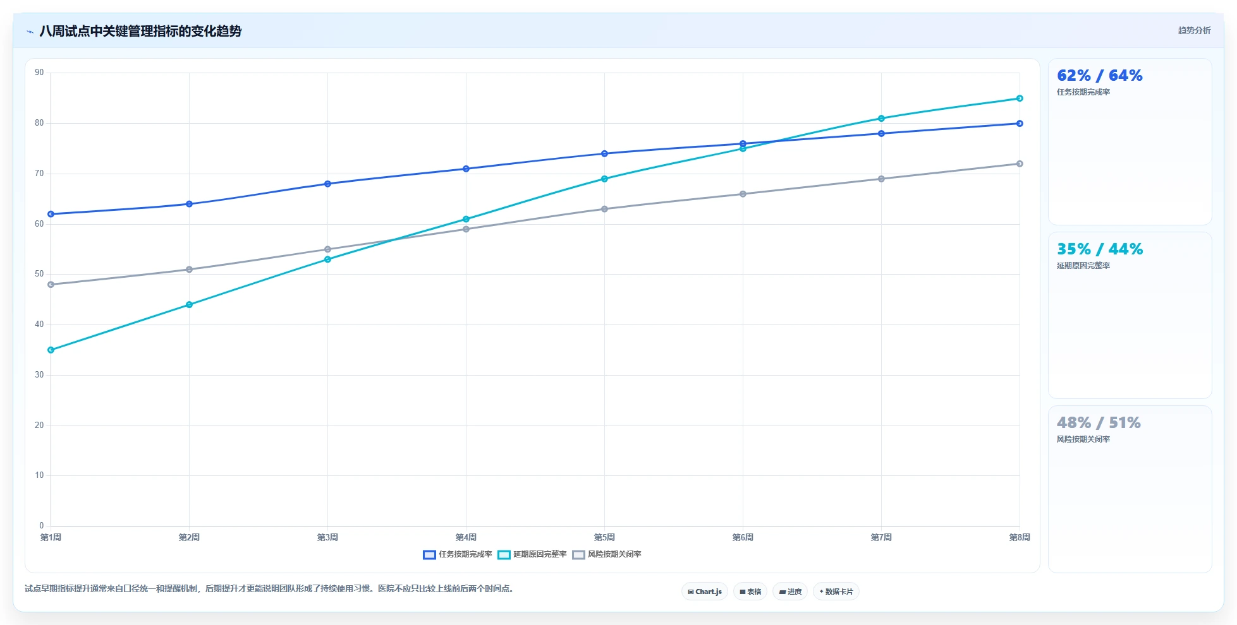Click the blue 任务按期完成率 point at 第8周
This screenshot has height=625, width=1237.
pos(1020,124)
